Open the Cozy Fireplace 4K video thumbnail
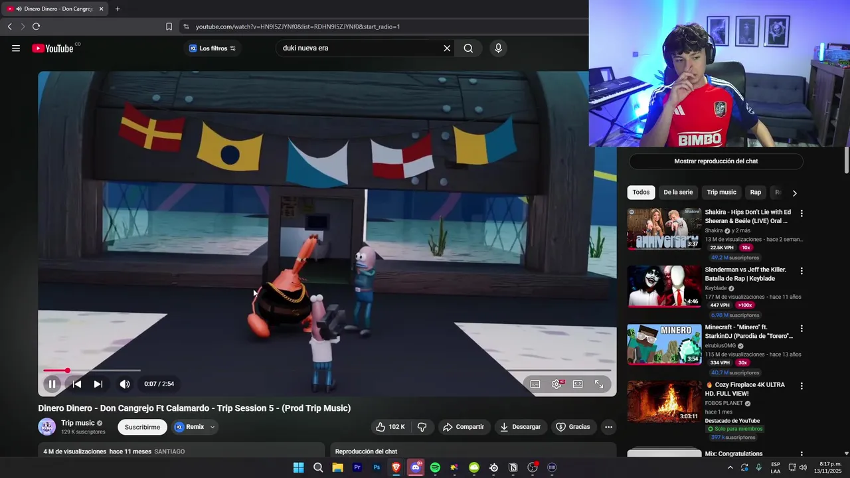 point(664,402)
